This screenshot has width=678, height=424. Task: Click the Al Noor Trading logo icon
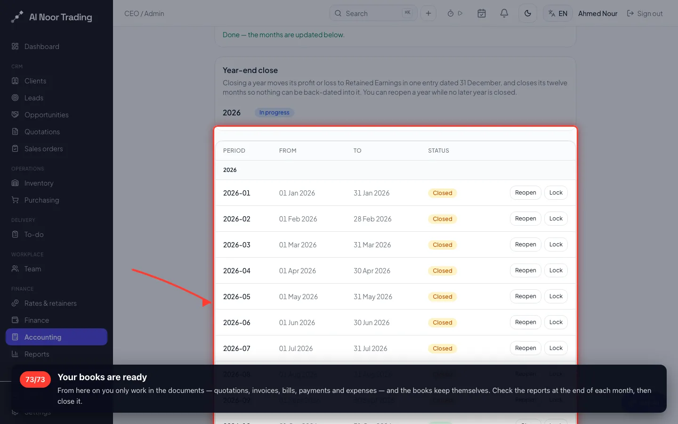point(17,17)
